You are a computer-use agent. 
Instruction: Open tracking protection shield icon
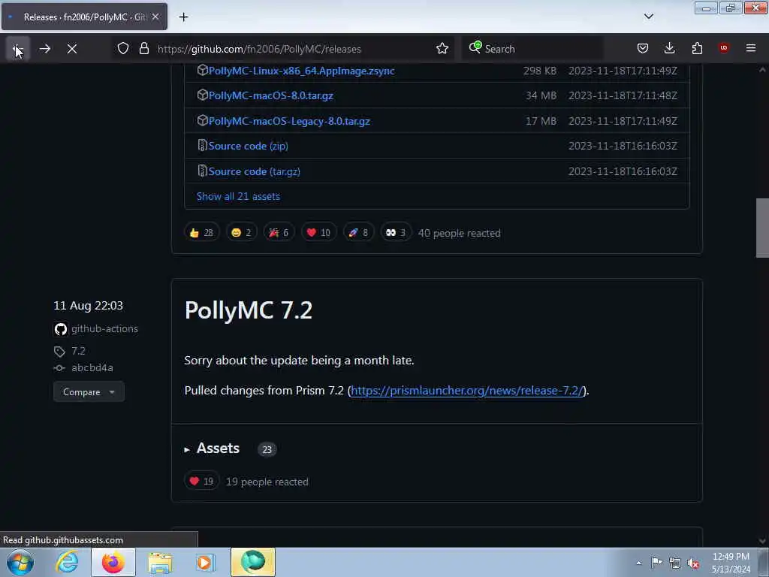(123, 49)
